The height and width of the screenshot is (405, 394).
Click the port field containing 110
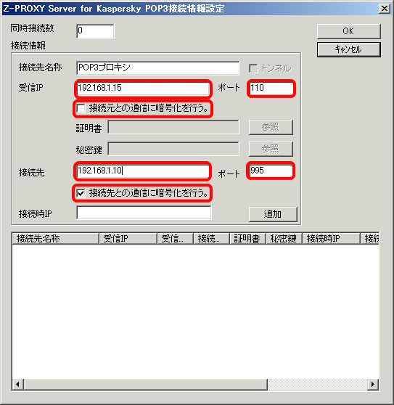(x=271, y=89)
